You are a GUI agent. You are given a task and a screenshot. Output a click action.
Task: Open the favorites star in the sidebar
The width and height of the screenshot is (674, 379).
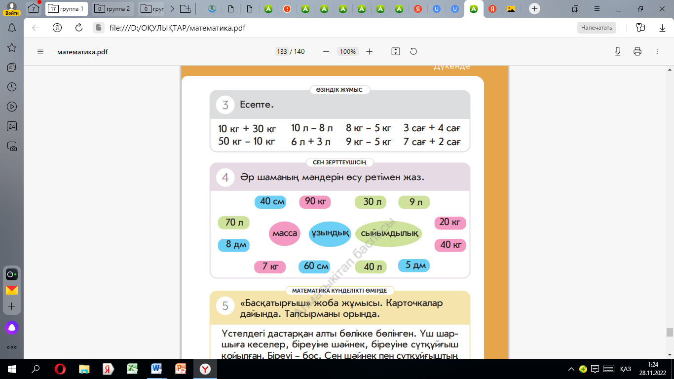coord(12,47)
